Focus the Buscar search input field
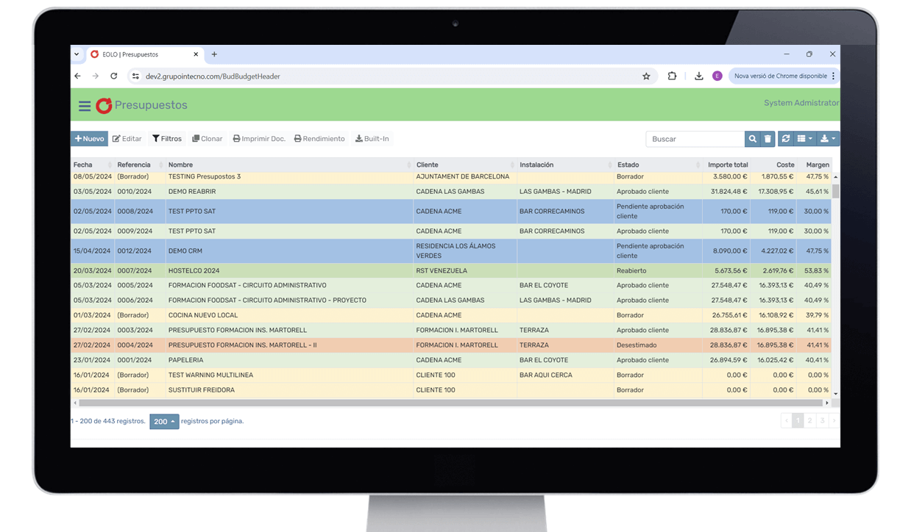This screenshot has height=532, width=911. pos(695,139)
